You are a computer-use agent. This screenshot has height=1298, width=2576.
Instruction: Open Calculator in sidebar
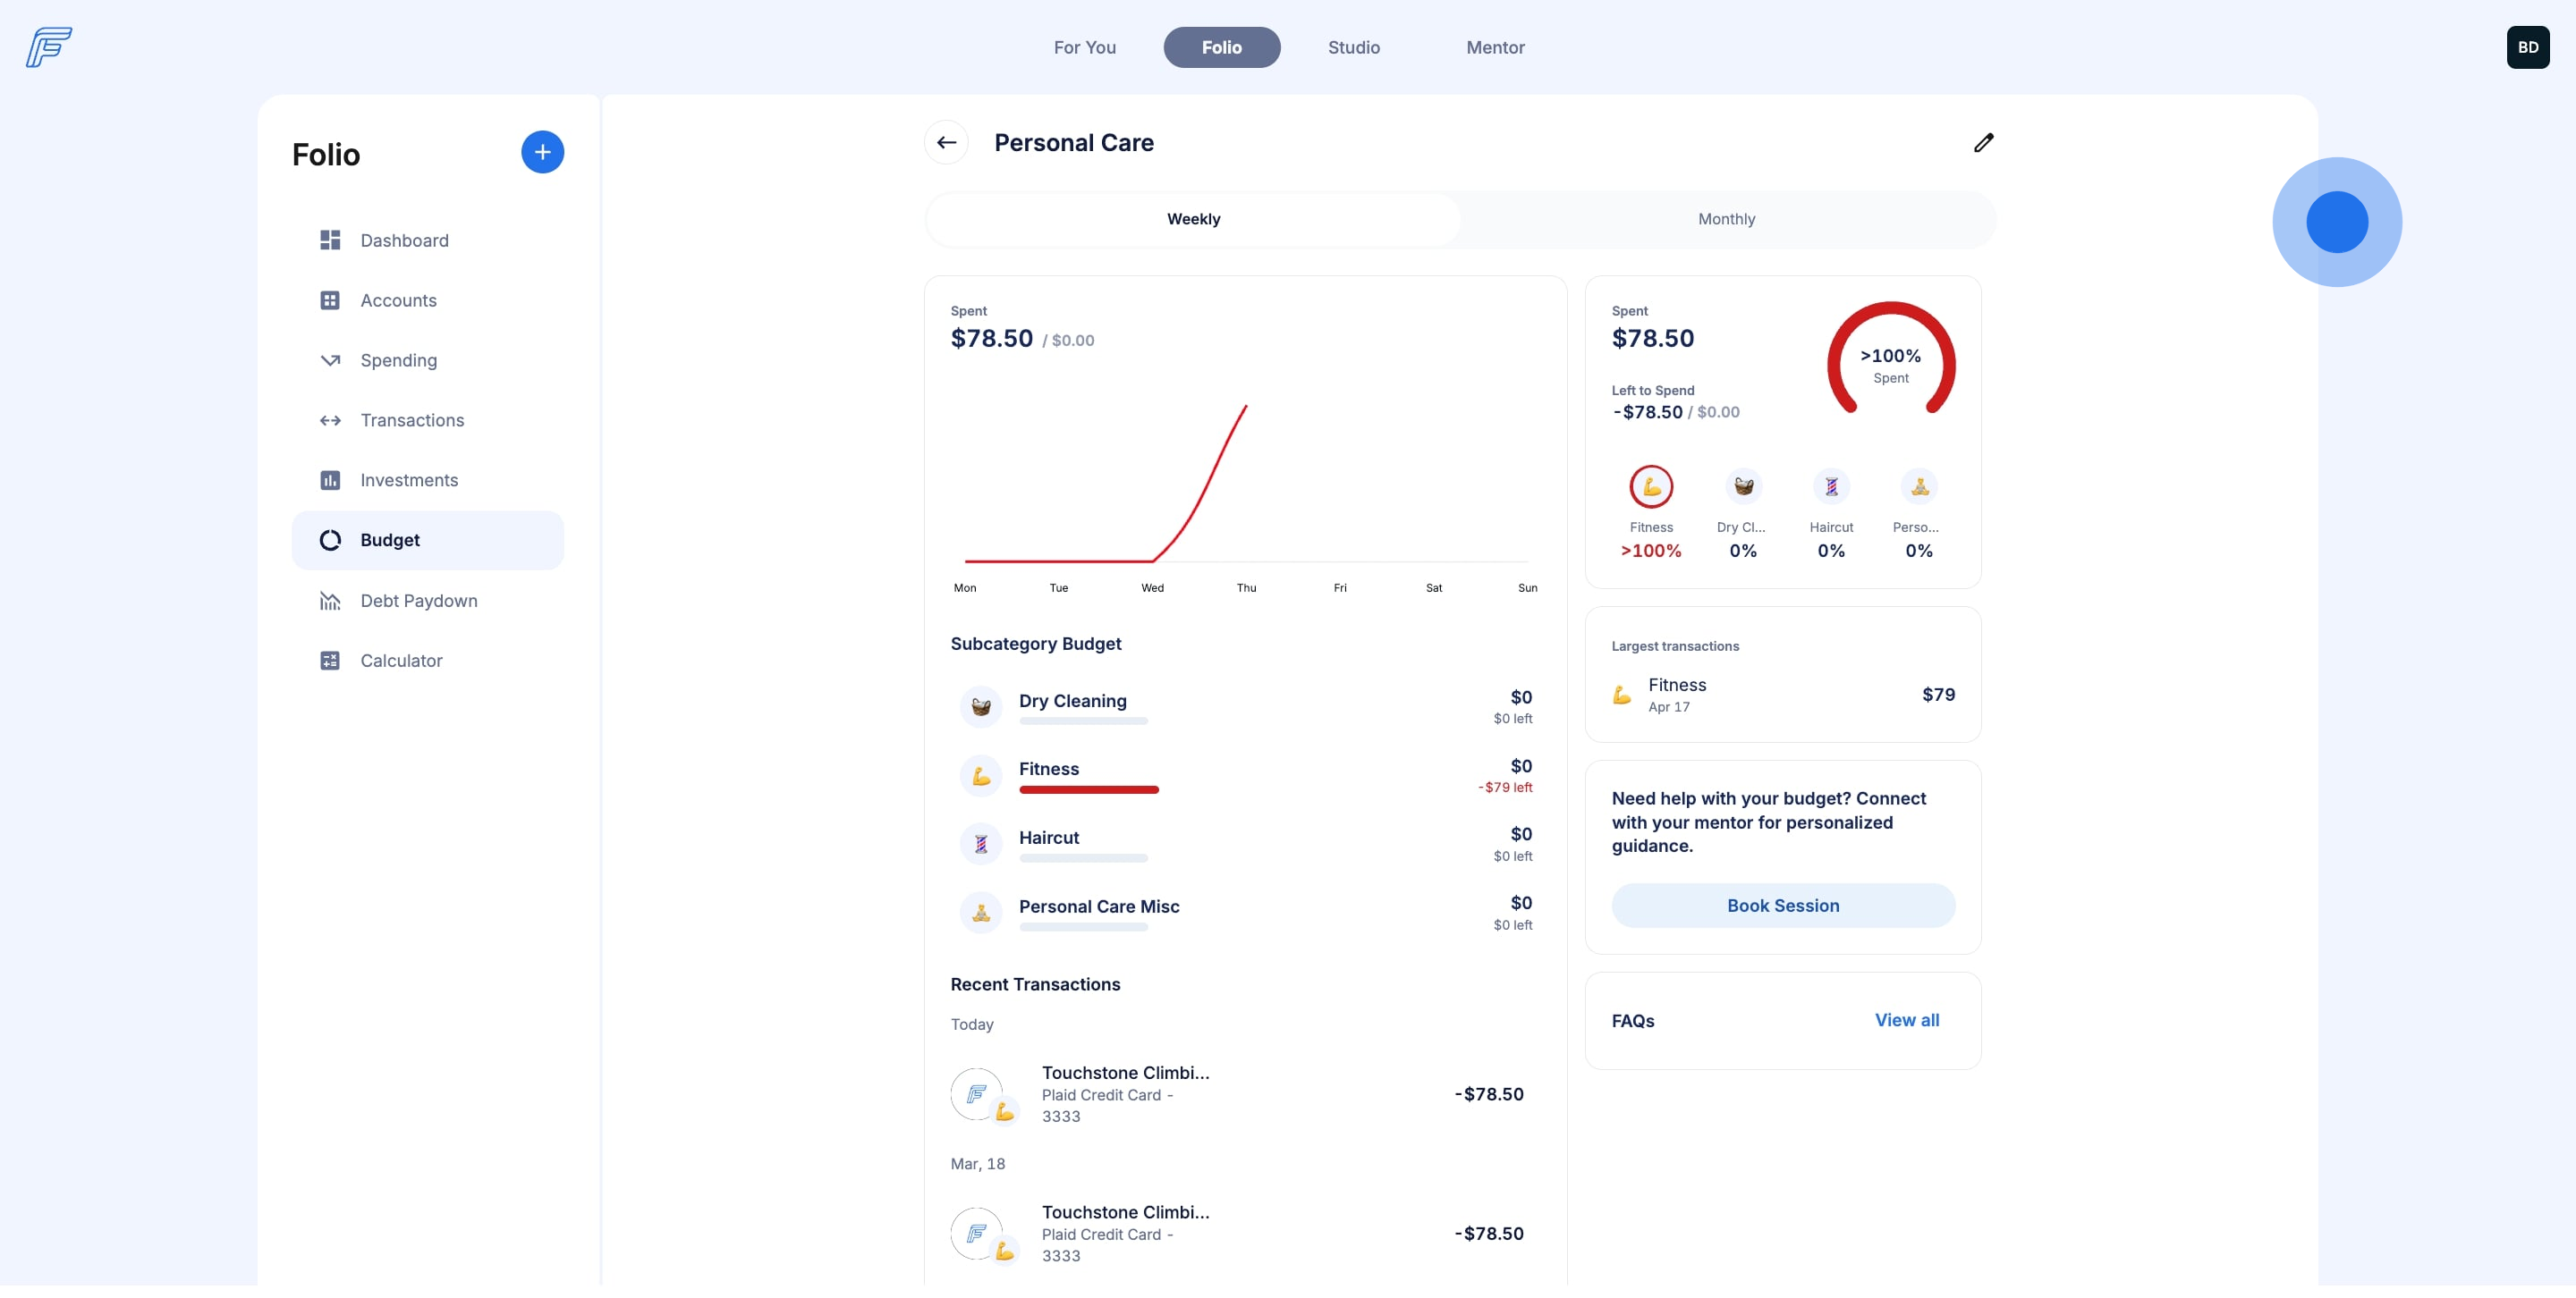[400, 661]
